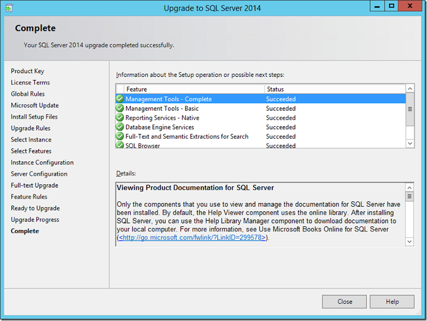
Task: Click Select Features step in sidebar
Action: tap(31, 151)
